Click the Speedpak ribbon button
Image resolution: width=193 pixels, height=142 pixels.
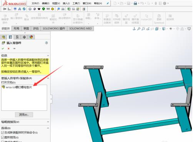[x=159, y=19]
